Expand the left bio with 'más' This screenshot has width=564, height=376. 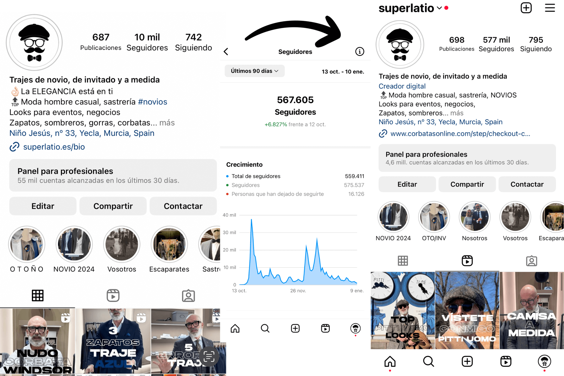point(167,123)
